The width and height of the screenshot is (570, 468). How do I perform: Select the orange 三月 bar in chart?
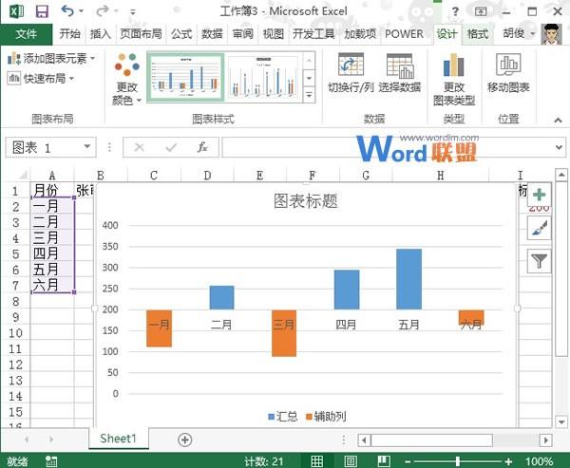[x=284, y=333]
